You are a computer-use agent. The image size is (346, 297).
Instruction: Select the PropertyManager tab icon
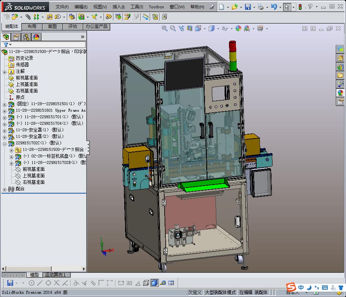[16, 37]
